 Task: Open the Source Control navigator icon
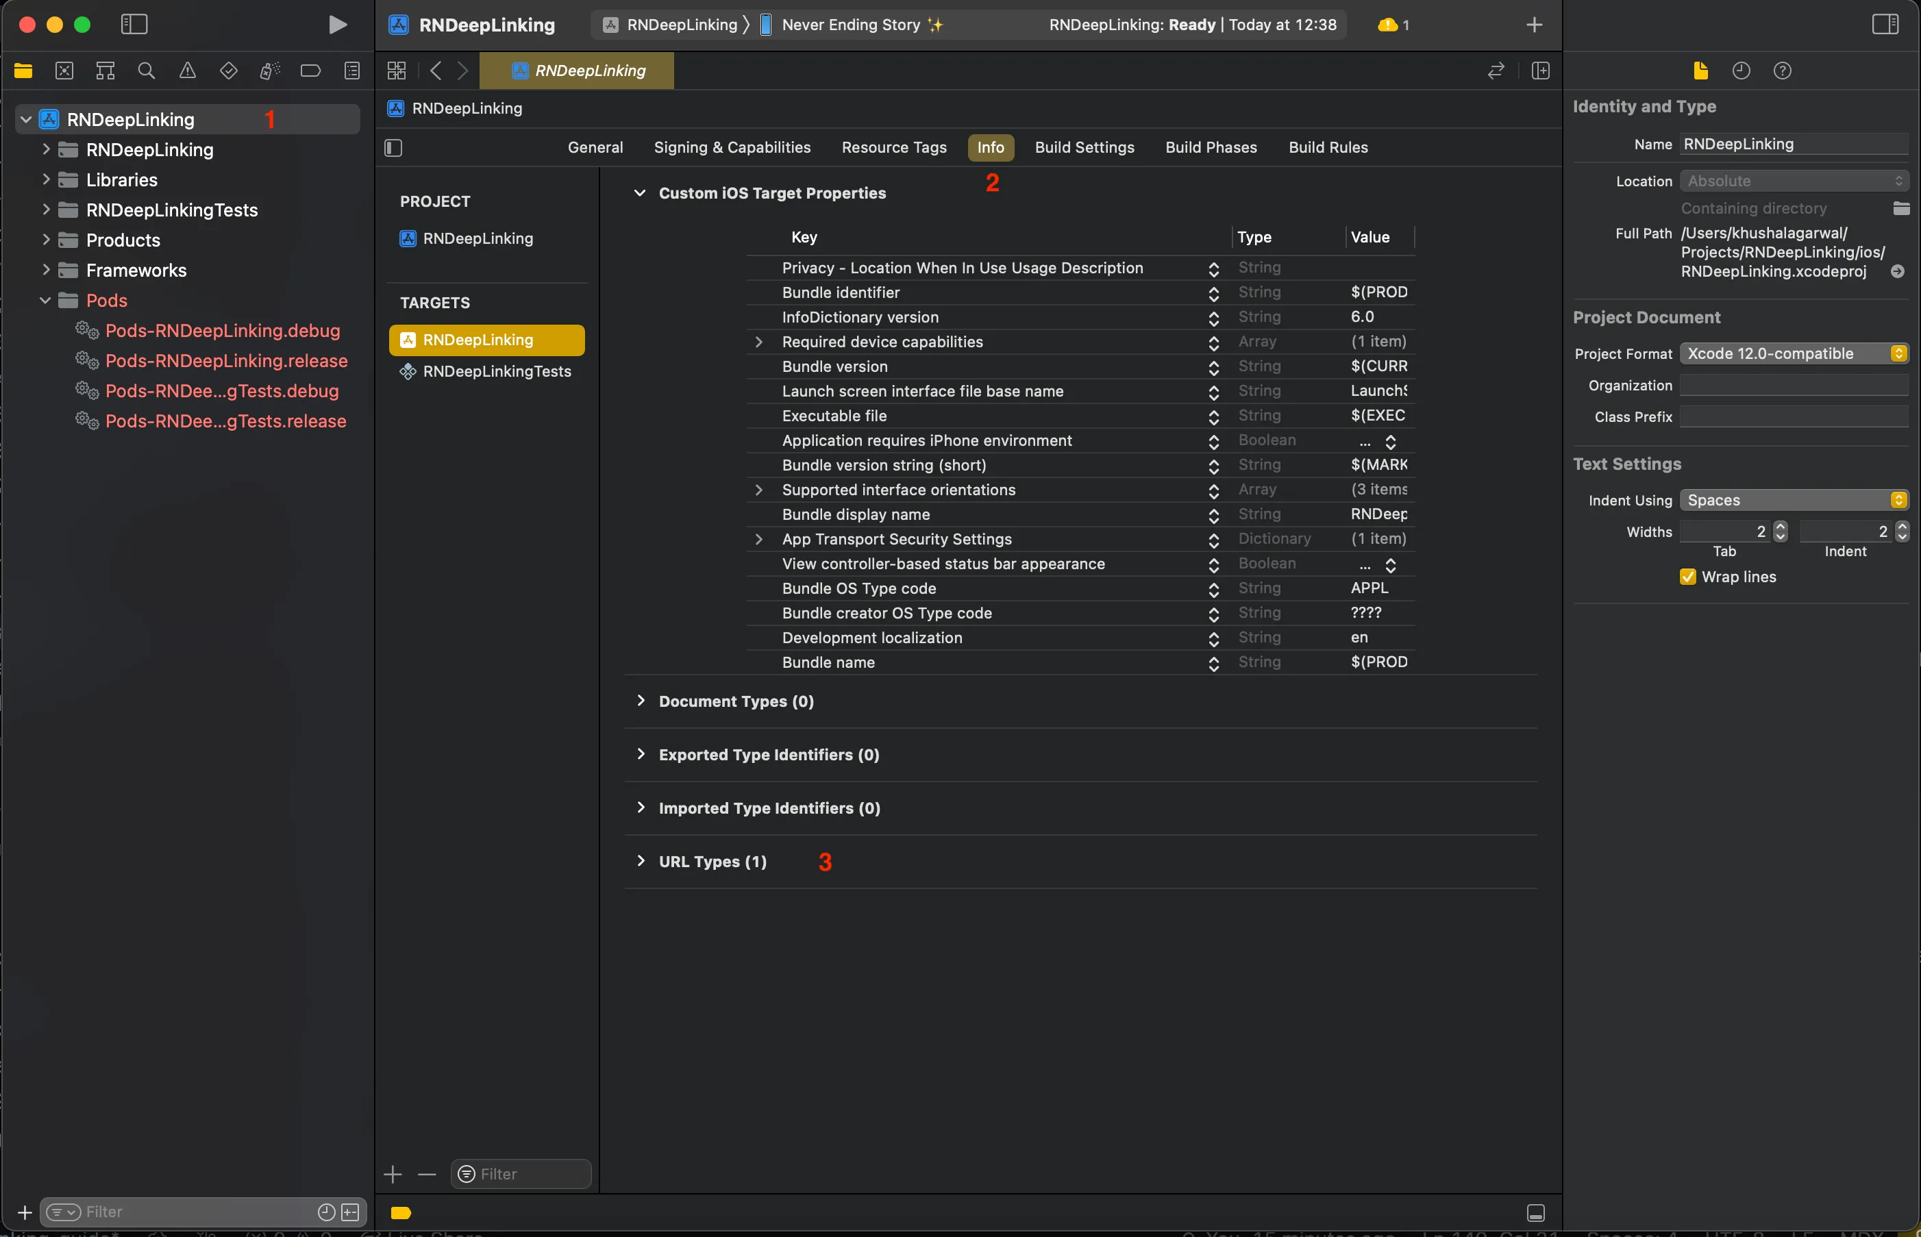click(x=64, y=71)
